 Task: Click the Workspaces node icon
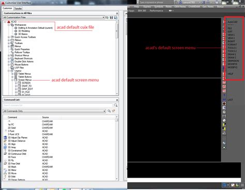pyautogui.click(x=12, y=25)
